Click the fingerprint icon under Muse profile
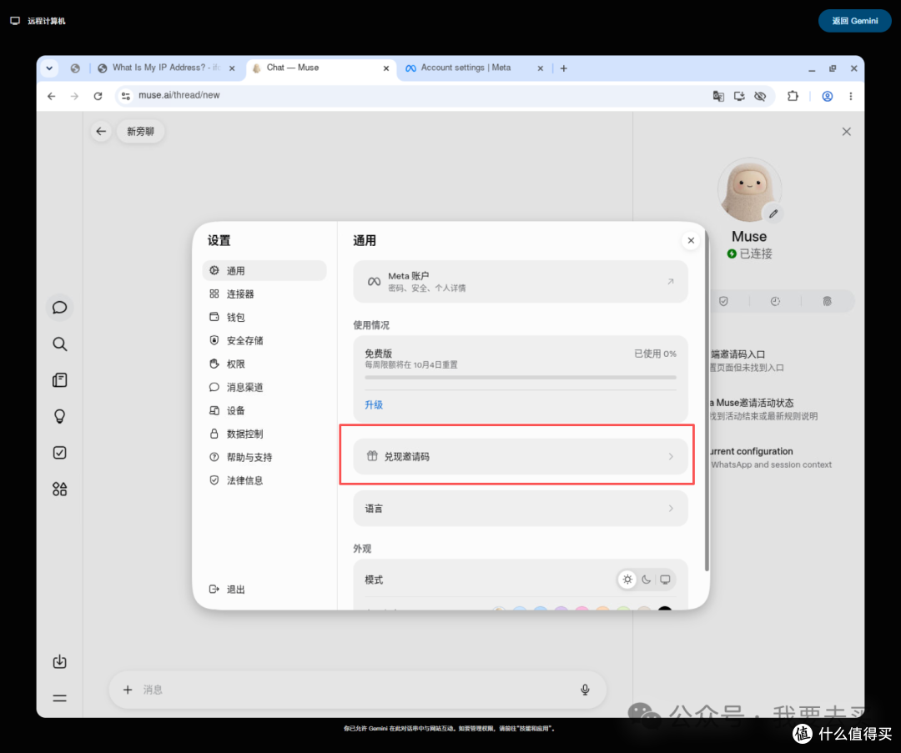 pyautogui.click(x=827, y=301)
